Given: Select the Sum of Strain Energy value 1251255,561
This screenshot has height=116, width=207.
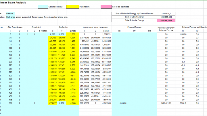Looking at the screenshot, I should click(166, 17).
